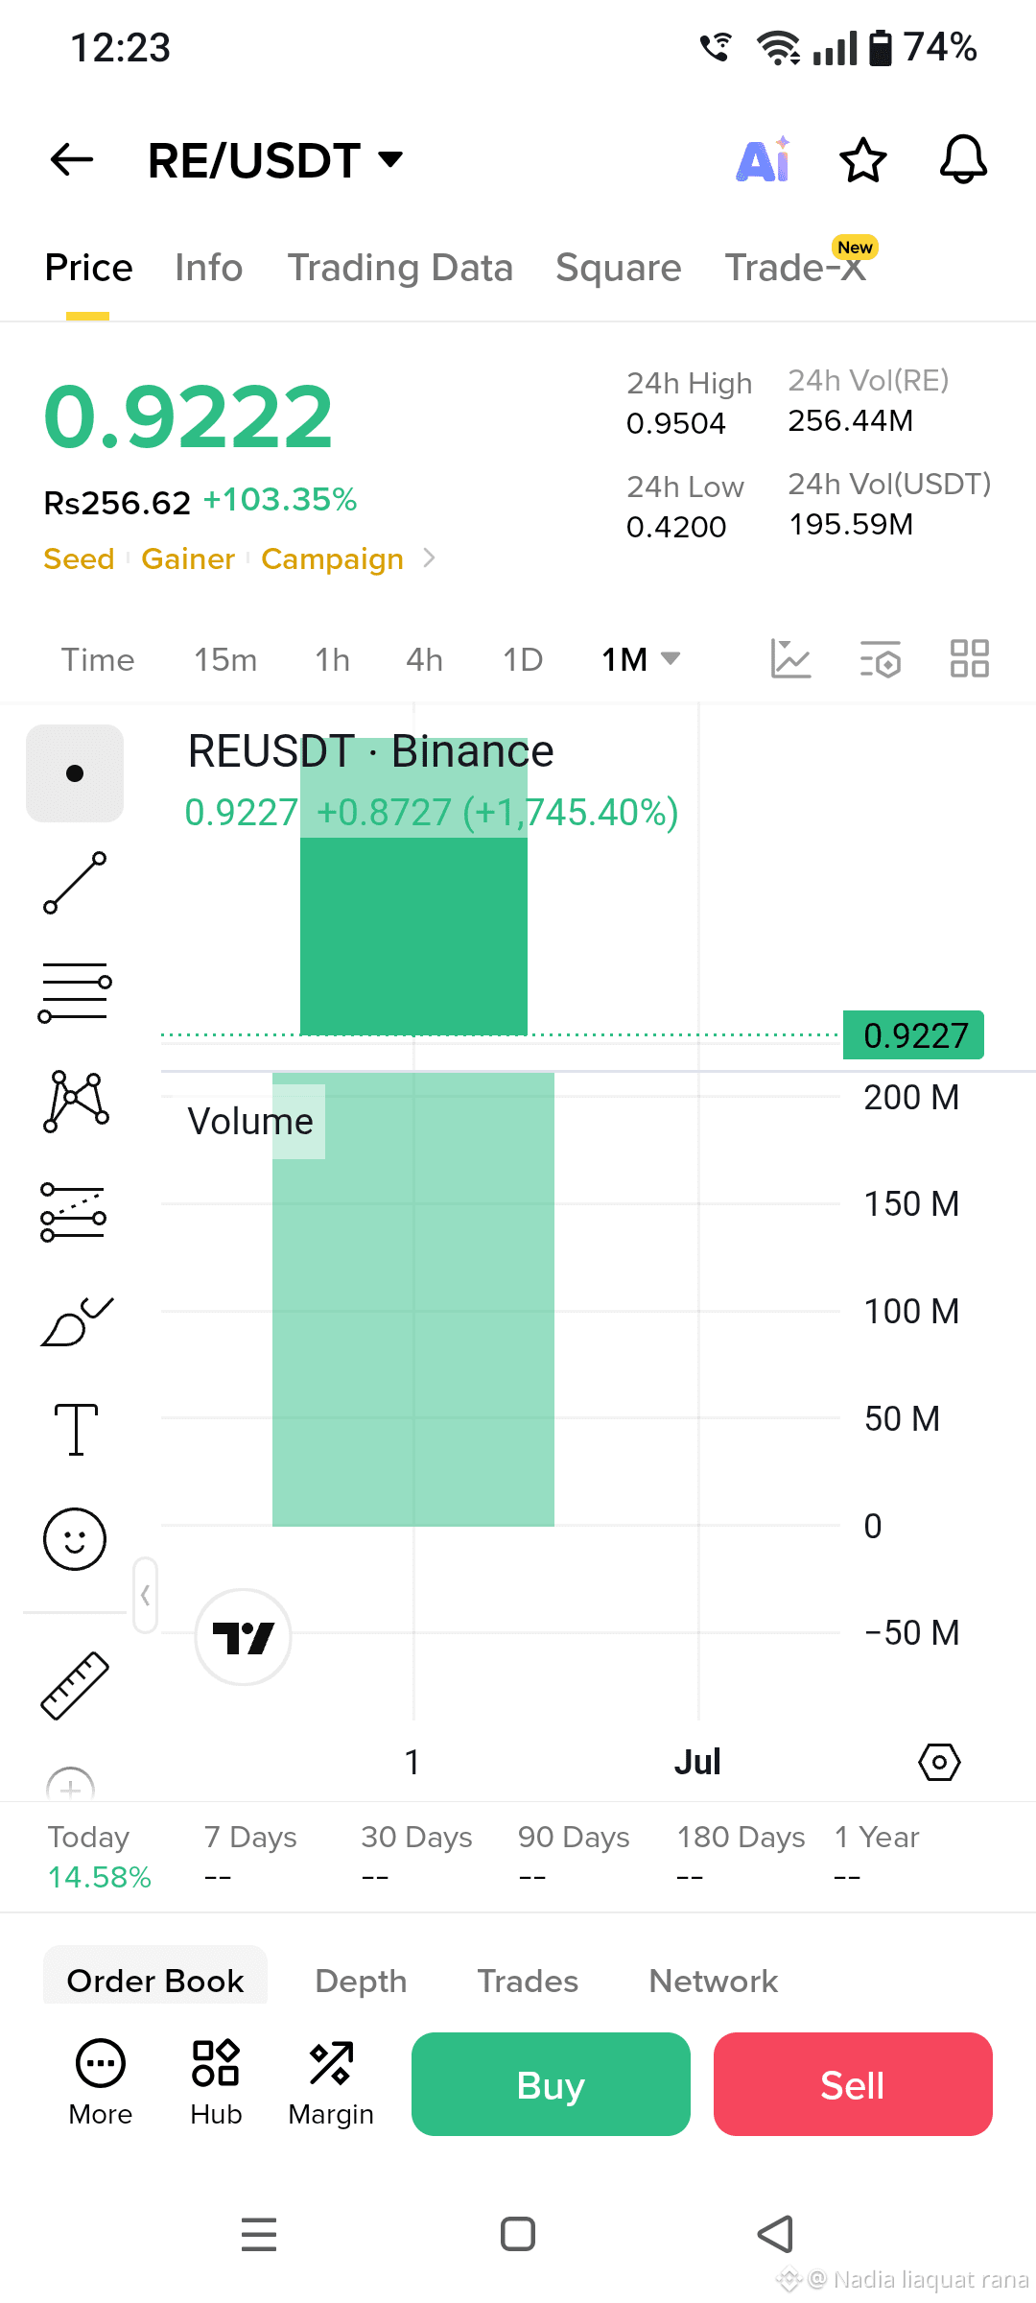
Task: Switch to the Square tab
Action: point(618,268)
